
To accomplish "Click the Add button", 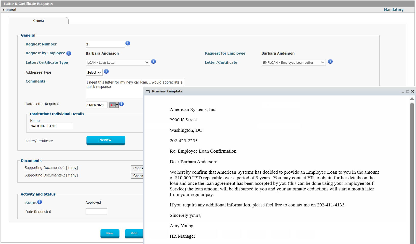I will pos(134,233).
